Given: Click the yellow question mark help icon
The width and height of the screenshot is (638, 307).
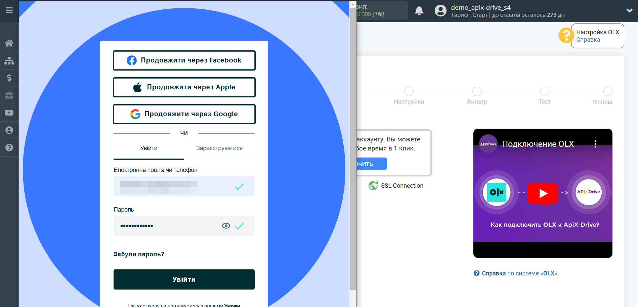Looking at the screenshot, I should coord(566,35).
